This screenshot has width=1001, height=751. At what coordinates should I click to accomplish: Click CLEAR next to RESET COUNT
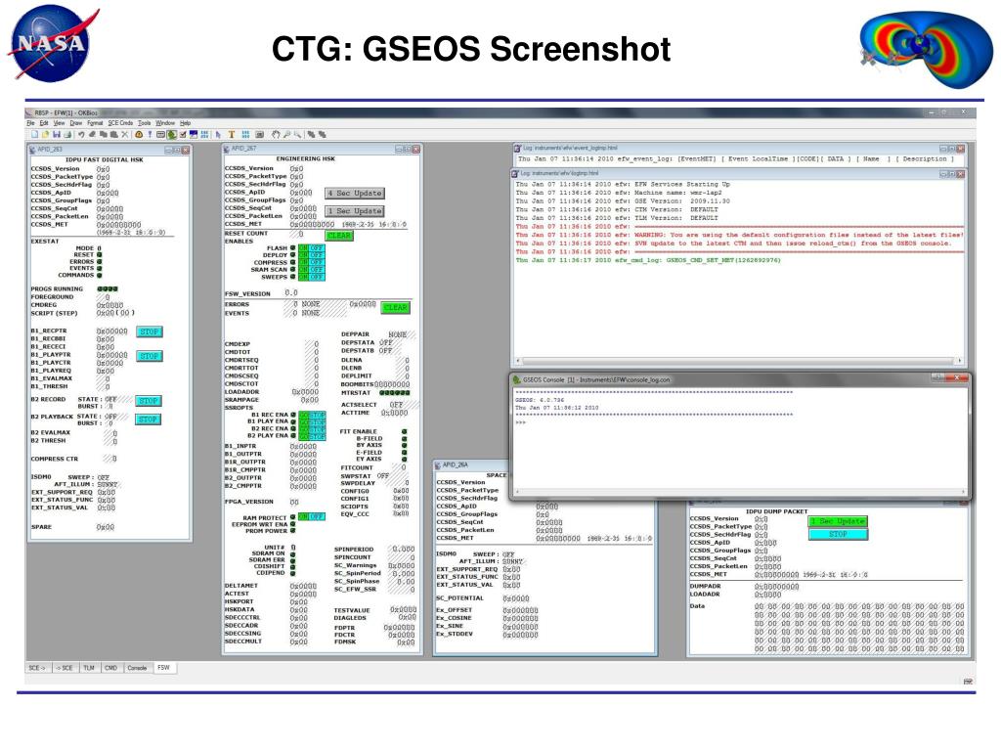point(339,236)
